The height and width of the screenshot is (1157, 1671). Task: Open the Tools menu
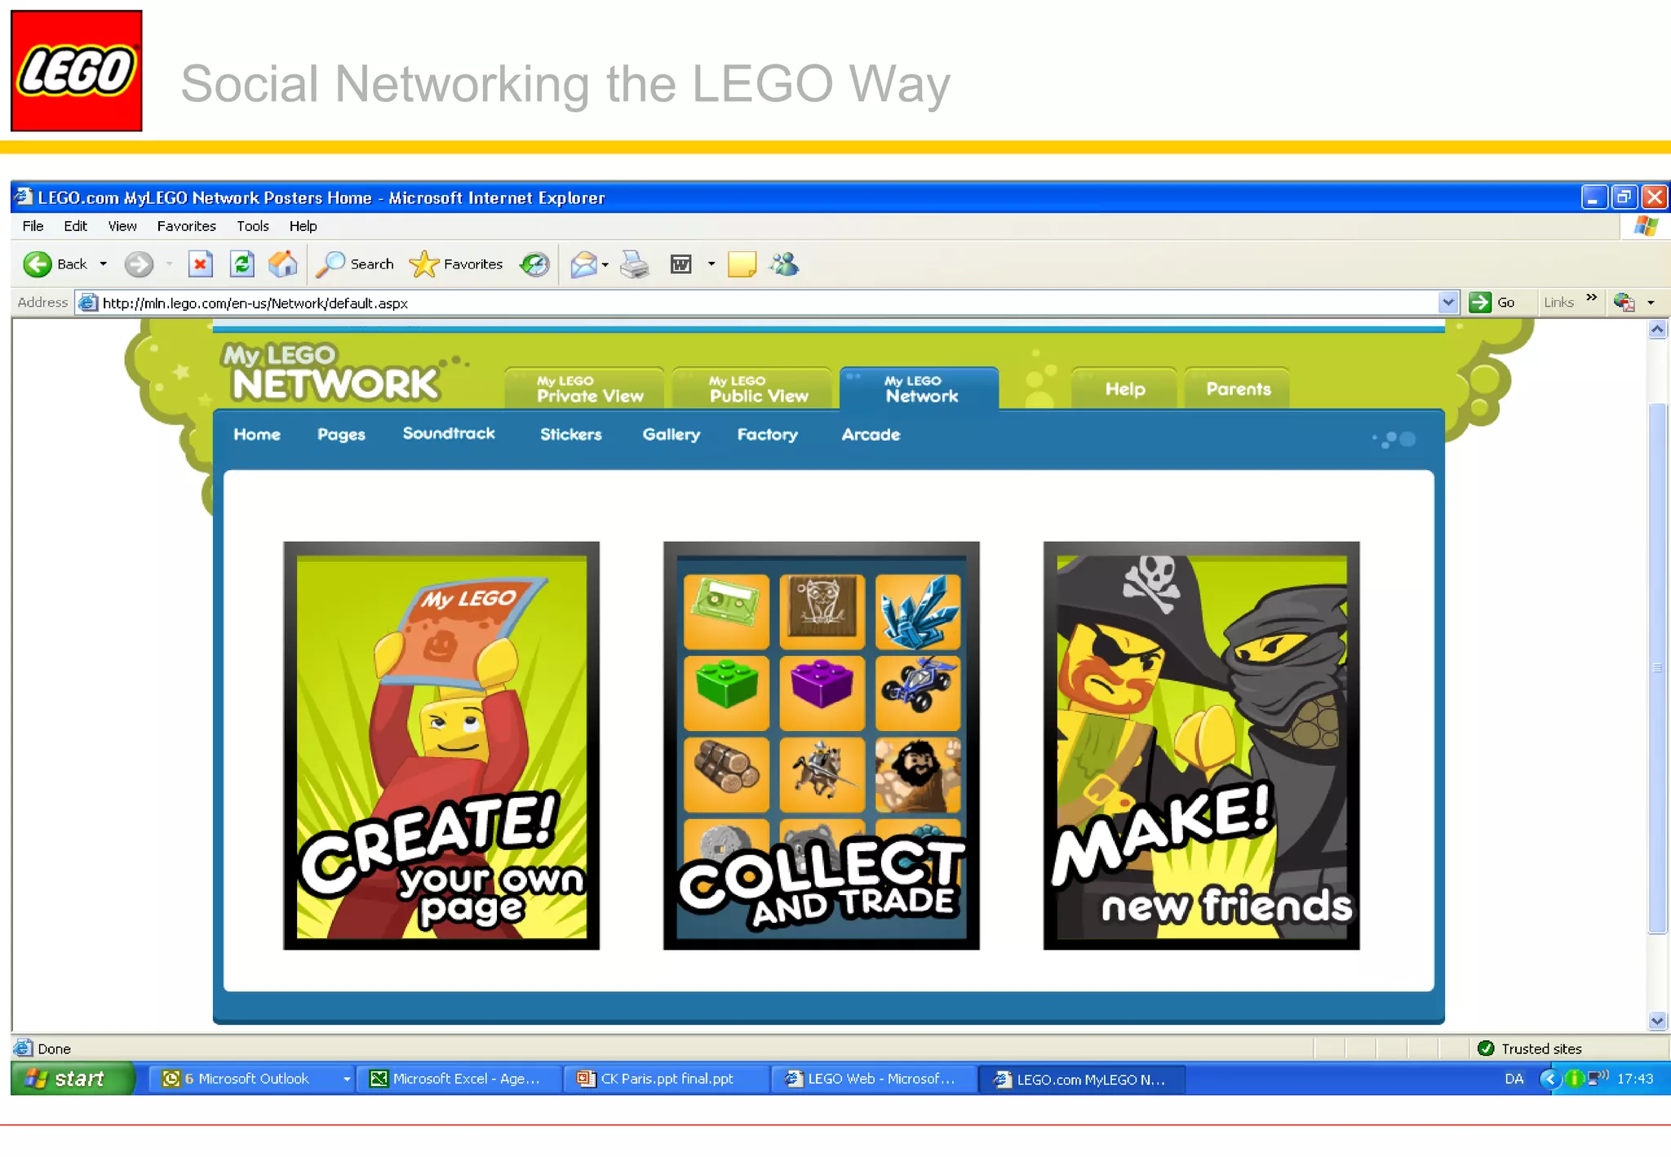[253, 226]
